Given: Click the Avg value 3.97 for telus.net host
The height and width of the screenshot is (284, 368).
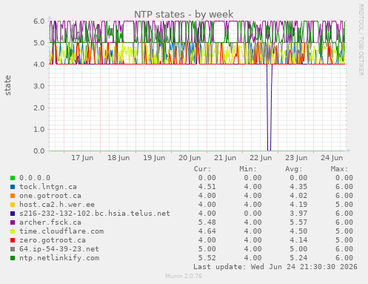Looking at the screenshot, I should coord(298,214).
